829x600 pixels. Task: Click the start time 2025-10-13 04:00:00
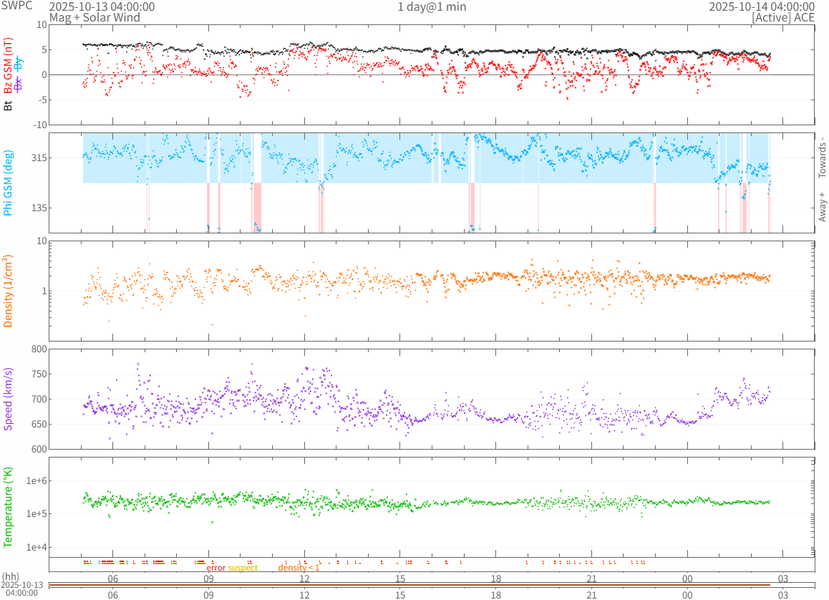coord(101,7)
